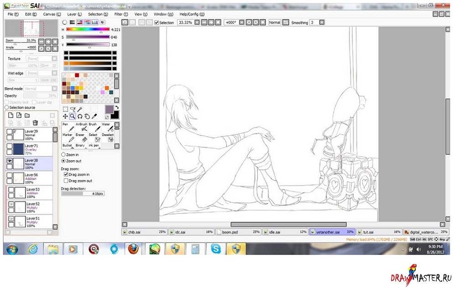Screen dimensions: 455x290
Task: Open the Texture dropdown
Action: tap(54, 58)
